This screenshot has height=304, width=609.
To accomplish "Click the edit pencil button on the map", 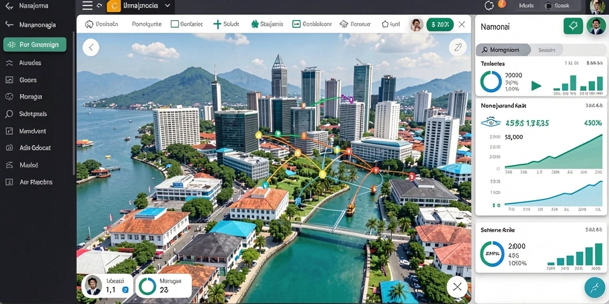I will (x=457, y=47).
